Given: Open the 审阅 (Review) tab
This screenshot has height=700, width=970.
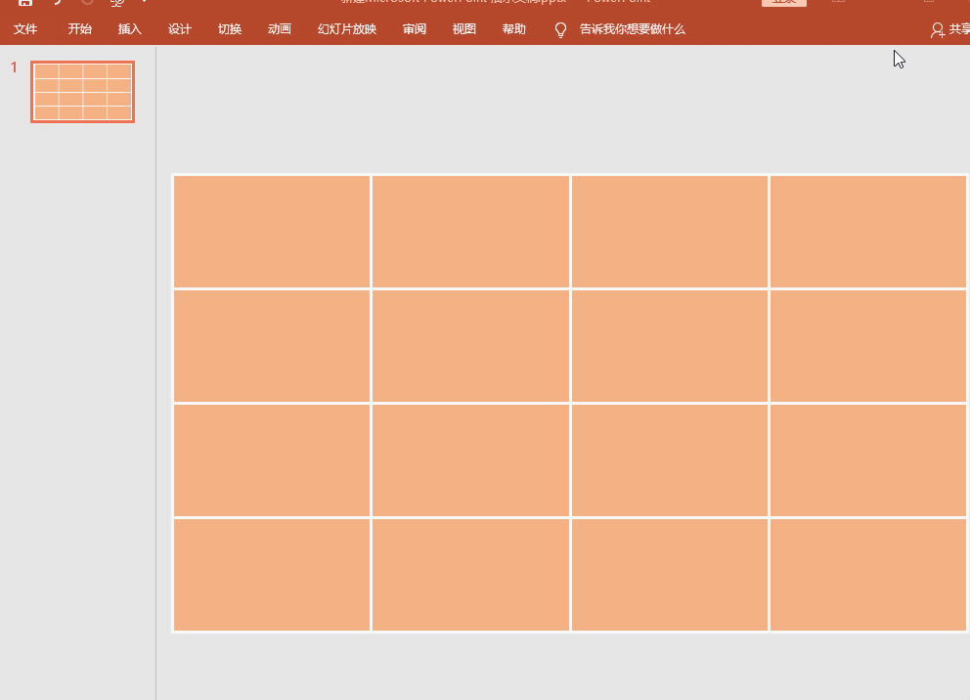Looking at the screenshot, I should point(415,29).
